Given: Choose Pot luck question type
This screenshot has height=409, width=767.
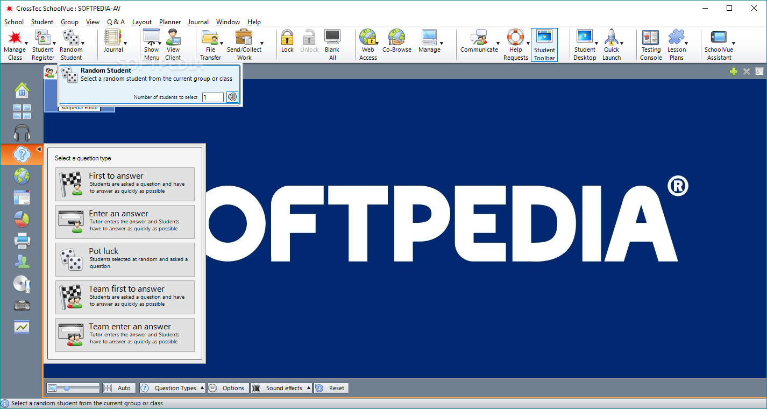Looking at the screenshot, I should 125,259.
